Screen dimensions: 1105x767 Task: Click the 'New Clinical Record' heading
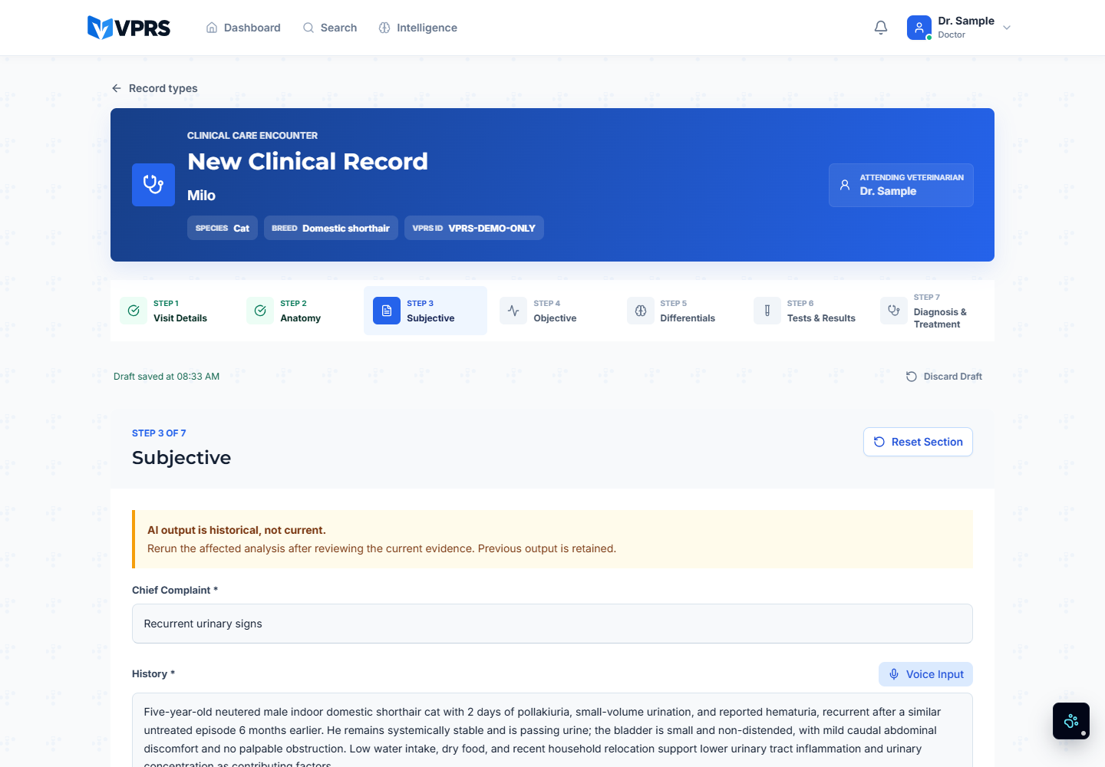pos(308,161)
